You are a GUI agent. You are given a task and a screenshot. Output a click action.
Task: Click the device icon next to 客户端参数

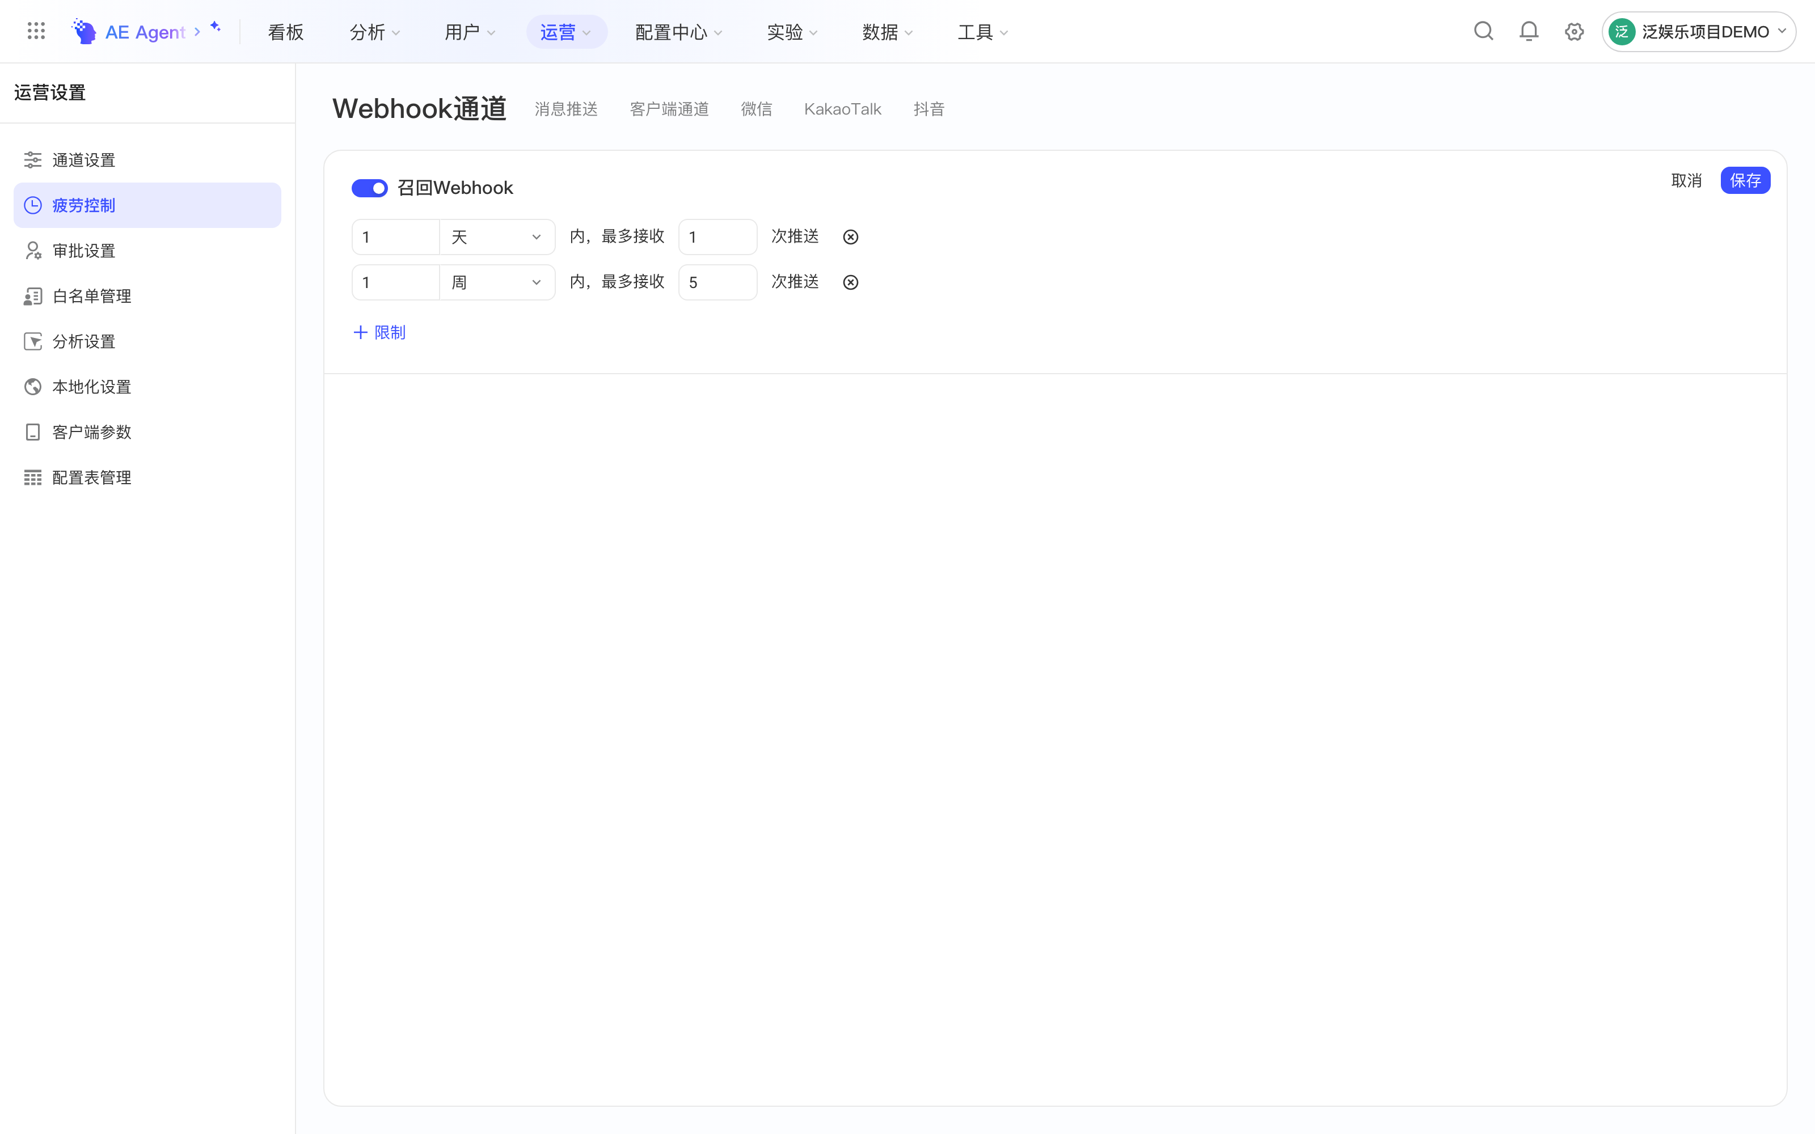click(32, 432)
